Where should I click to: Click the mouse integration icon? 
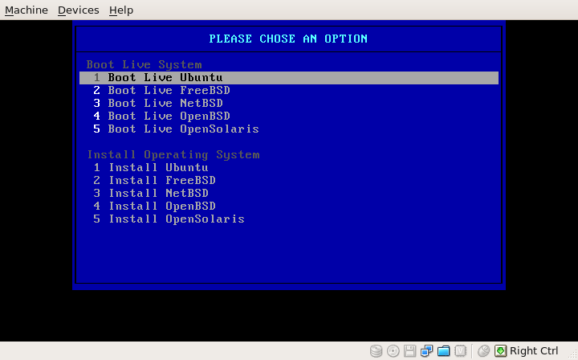click(483, 351)
